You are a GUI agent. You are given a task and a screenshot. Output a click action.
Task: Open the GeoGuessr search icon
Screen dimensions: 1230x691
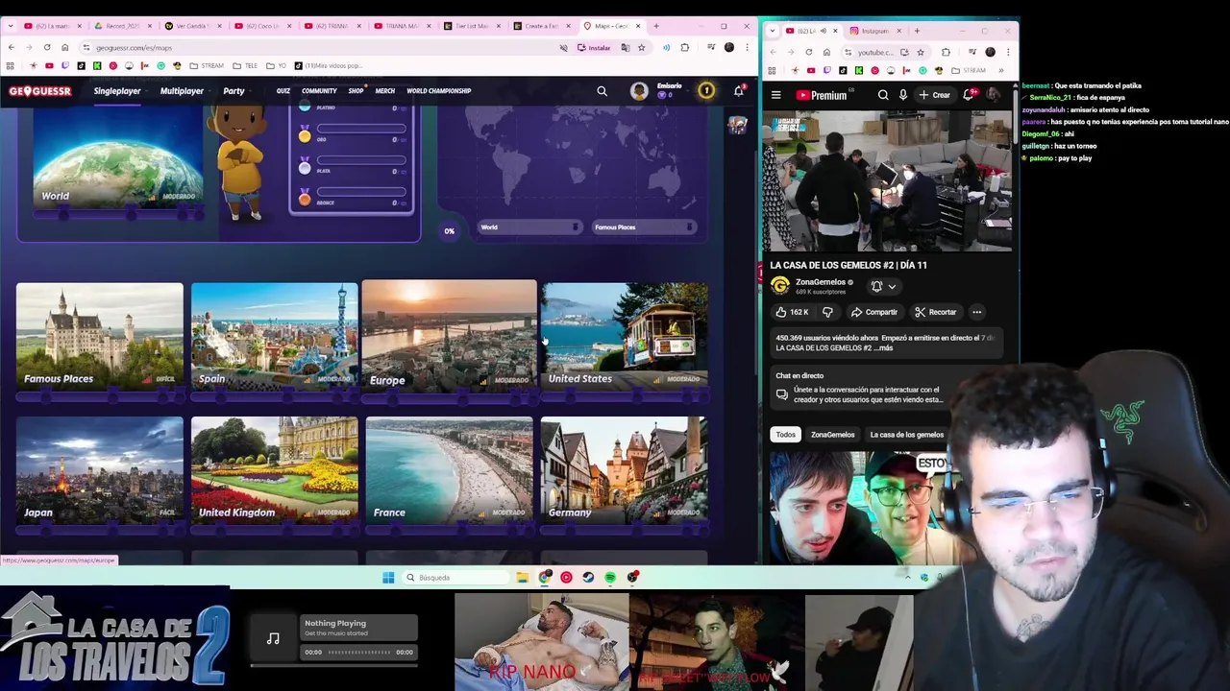pyautogui.click(x=602, y=91)
